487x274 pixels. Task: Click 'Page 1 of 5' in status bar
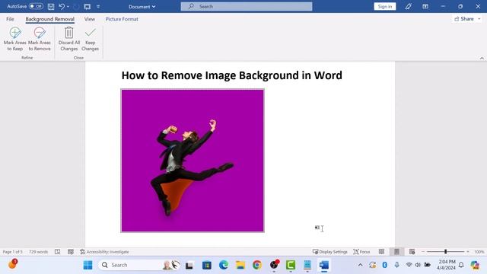(x=12, y=252)
